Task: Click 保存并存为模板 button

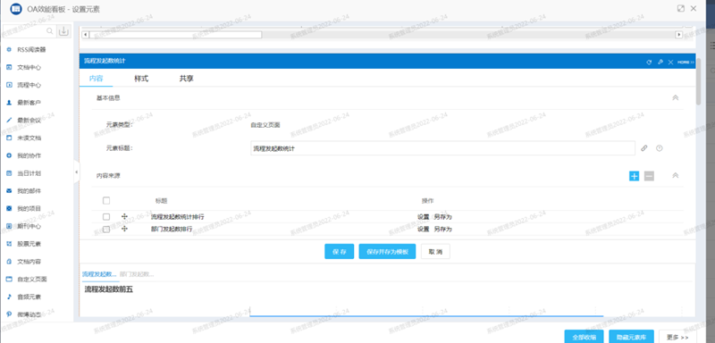Action: tap(387, 251)
